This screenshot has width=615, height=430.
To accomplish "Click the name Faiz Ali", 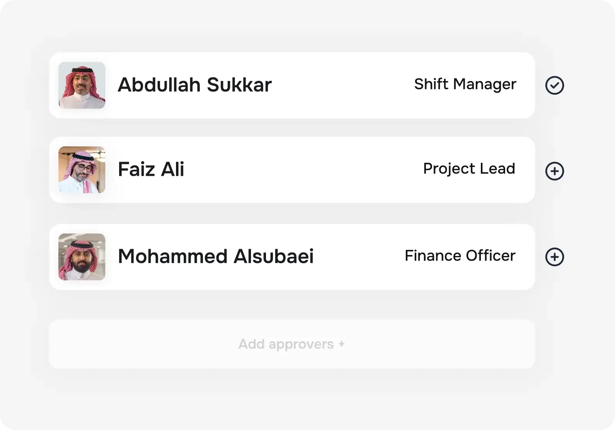I will pos(151,169).
